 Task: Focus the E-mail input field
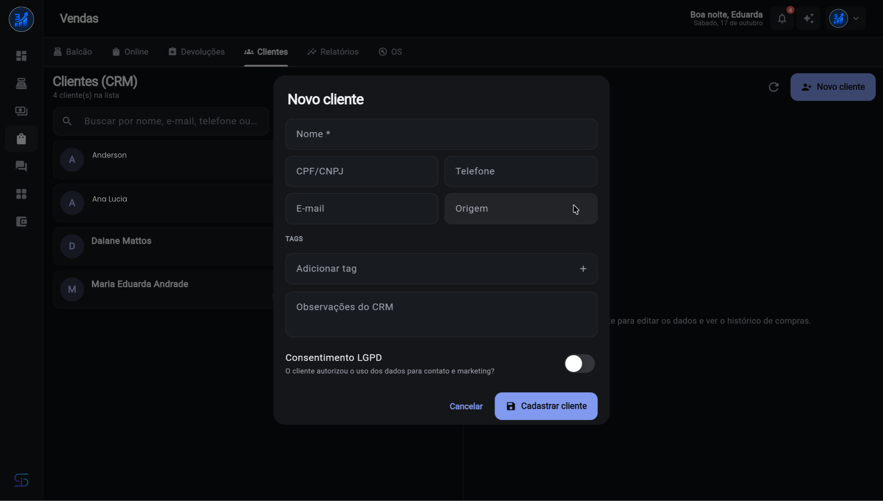[362, 208]
